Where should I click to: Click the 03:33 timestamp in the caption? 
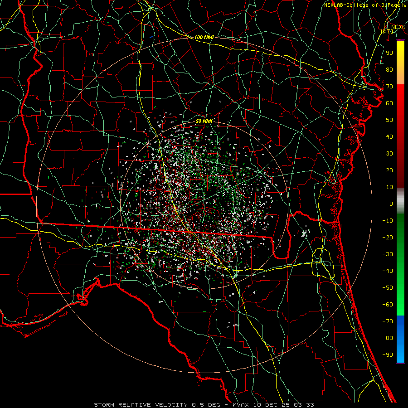[304, 405]
